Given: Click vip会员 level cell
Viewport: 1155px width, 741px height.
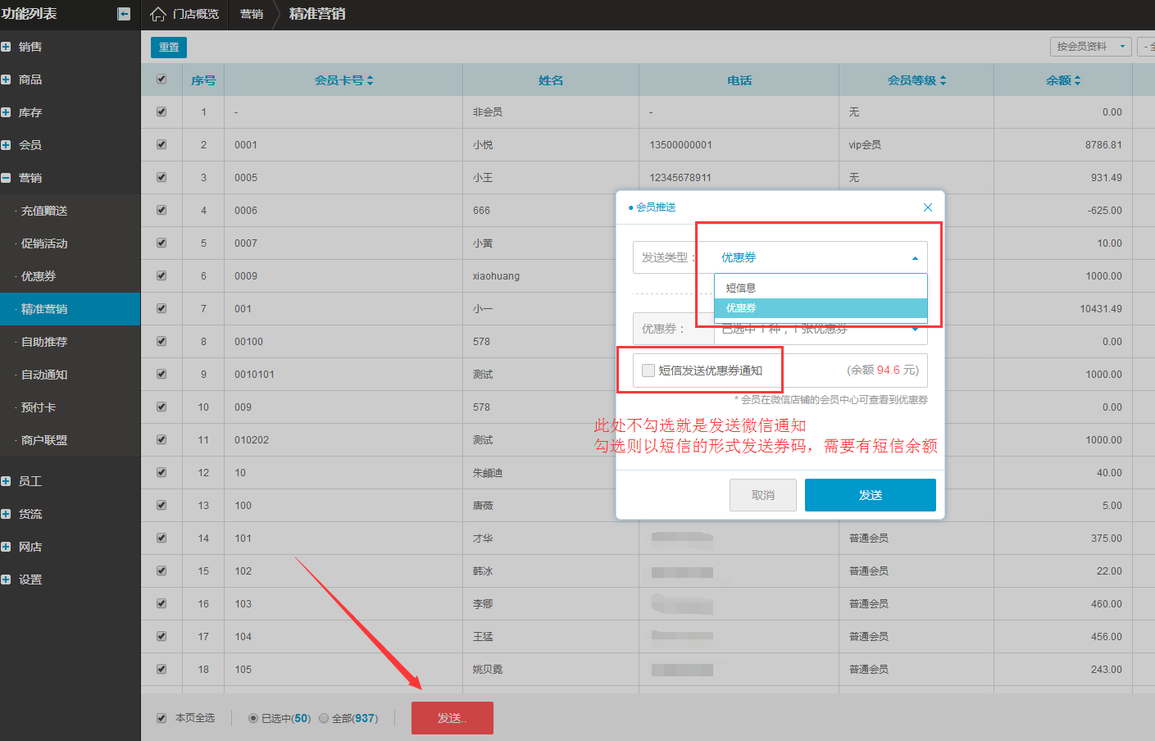Looking at the screenshot, I should click(865, 145).
